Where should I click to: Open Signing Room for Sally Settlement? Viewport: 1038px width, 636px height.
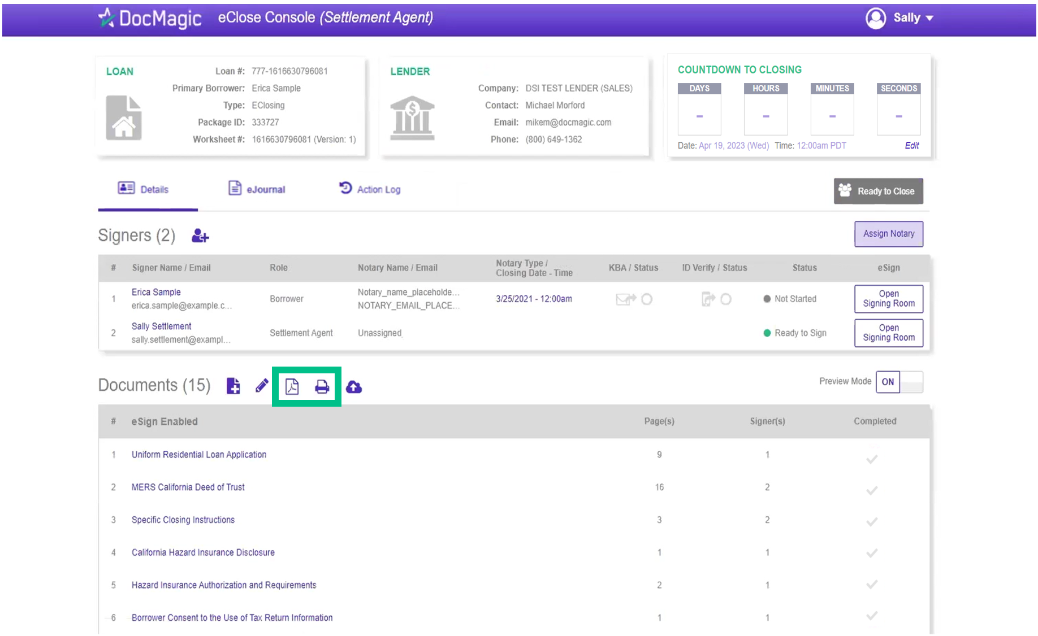pos(888,333)
